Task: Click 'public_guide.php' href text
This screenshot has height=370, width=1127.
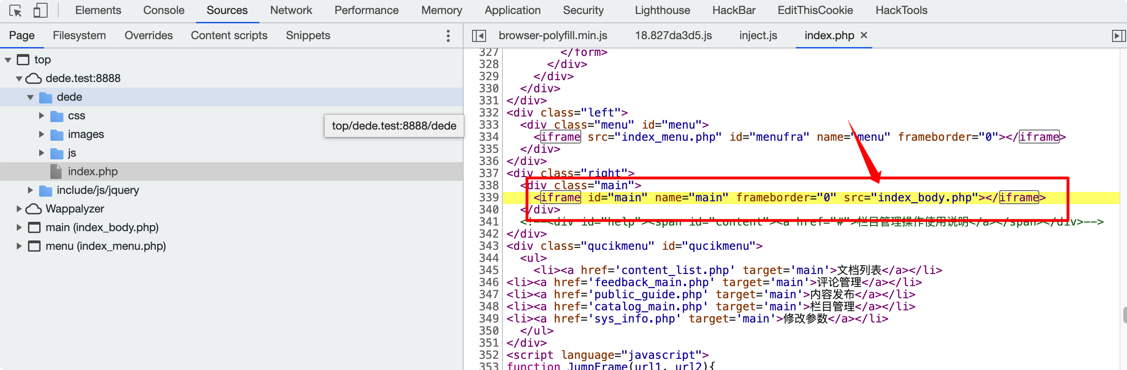Action: 648,295
